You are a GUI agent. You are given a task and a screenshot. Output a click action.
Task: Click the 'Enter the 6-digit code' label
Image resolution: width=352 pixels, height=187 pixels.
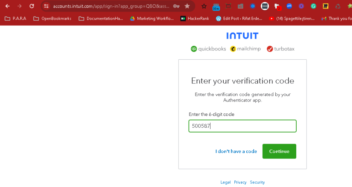pyautogui.click(x=212, y=115)
